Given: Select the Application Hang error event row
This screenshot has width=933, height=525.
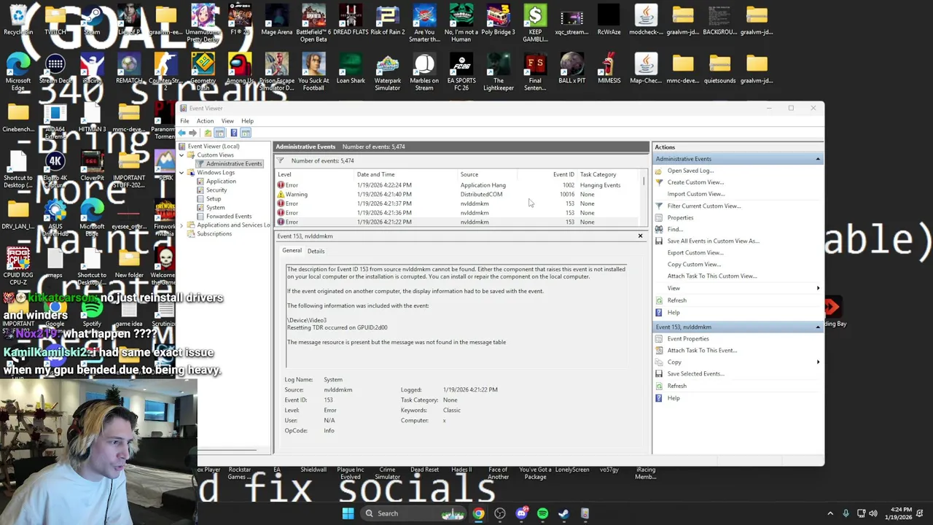Looking at the screenshot, I should coord(458,185).
